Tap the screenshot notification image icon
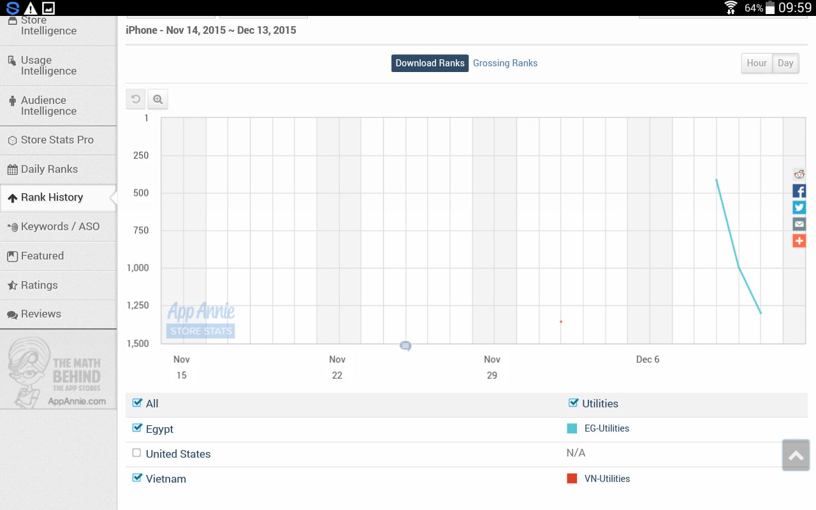Viewport: 816px width, 510px height. (48, 8)
